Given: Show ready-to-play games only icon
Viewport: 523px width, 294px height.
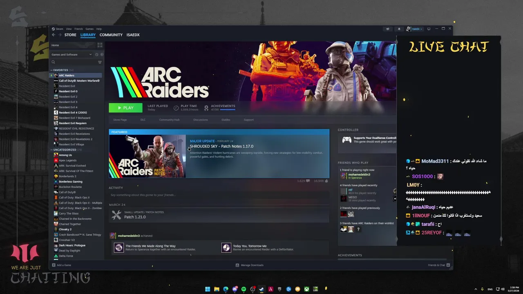Looking at the screenshot, I should pos(102,54).
